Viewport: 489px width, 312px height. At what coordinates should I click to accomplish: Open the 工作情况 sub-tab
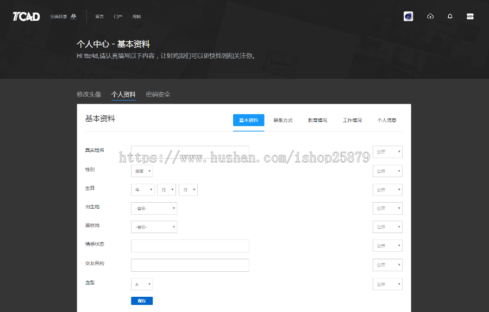coord(353,120)
